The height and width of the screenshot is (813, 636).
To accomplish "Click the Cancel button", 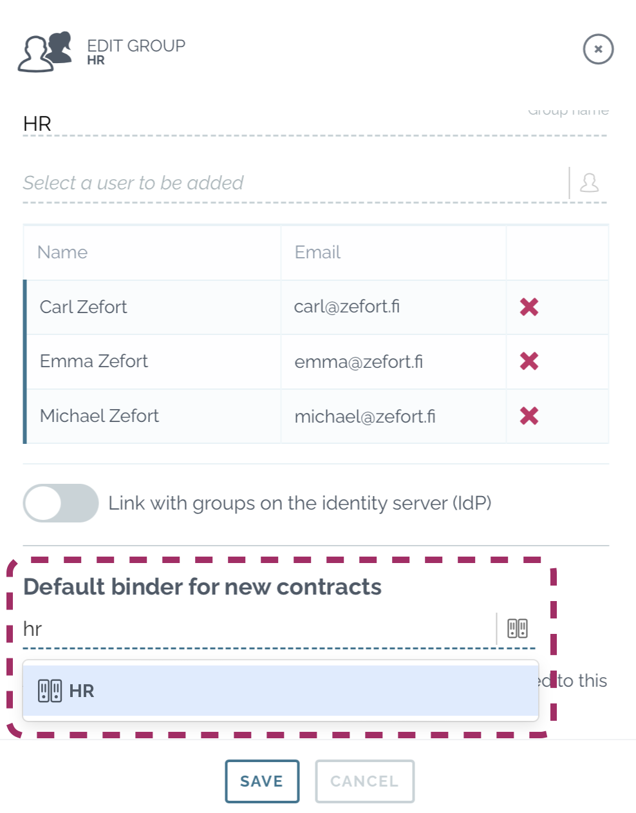I will [x=364, y=781].
